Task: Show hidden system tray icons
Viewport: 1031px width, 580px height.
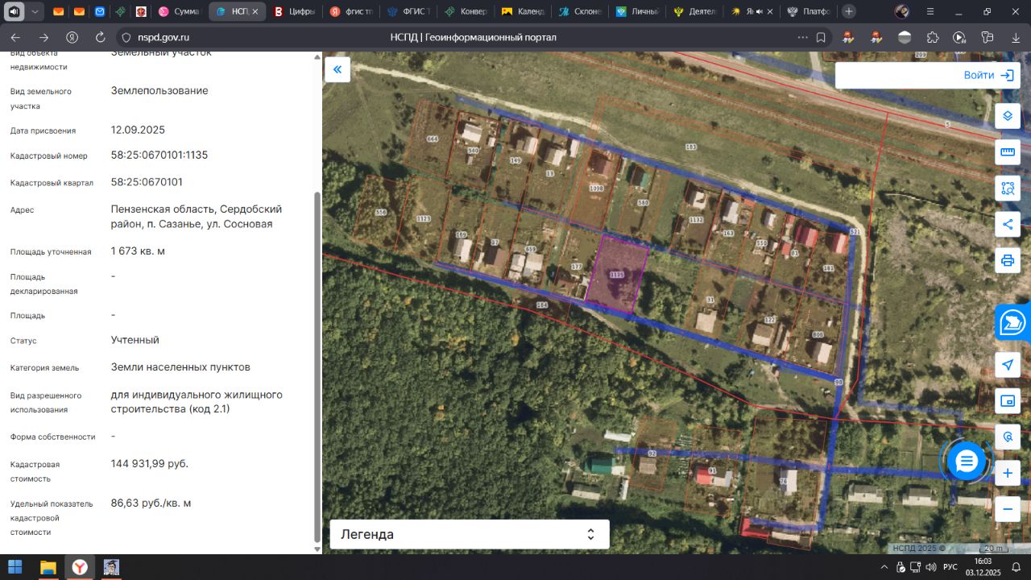Action: [x=884, y=567]
